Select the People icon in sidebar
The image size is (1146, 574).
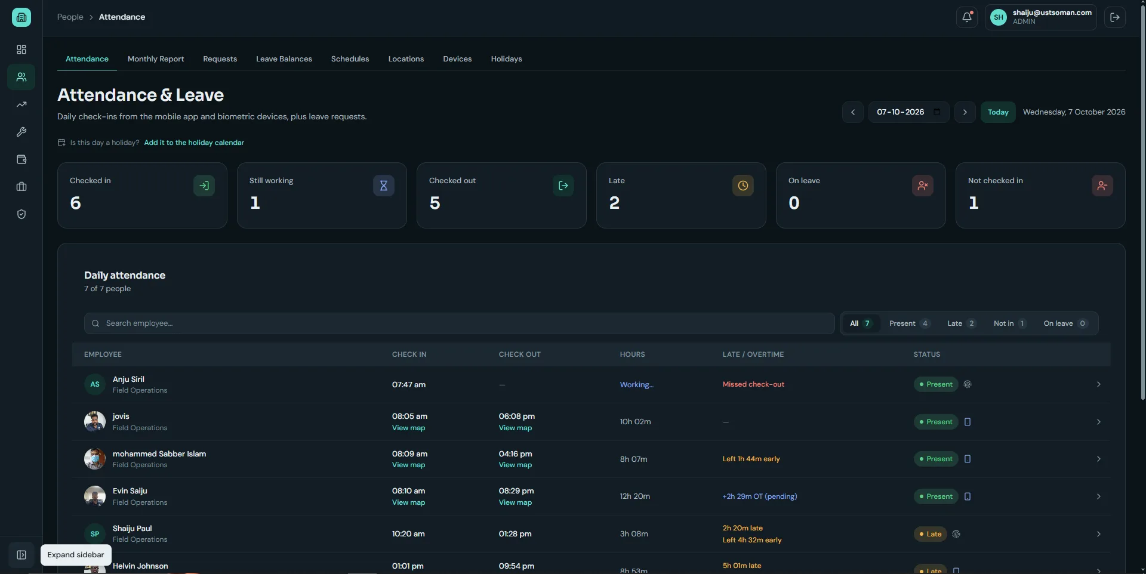pyautogui.click(x=21, y=77)
